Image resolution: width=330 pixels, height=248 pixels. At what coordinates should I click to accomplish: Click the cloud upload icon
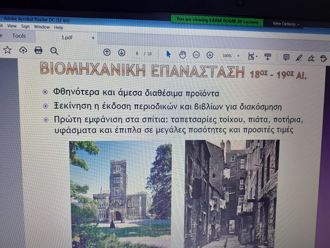coord(23,50)
